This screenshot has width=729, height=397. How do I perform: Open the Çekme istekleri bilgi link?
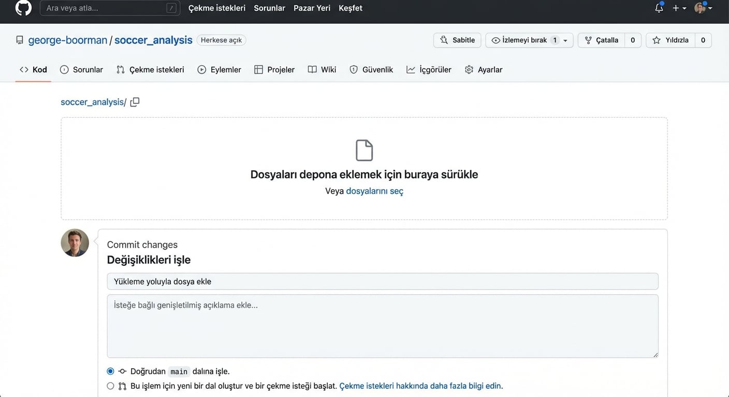pos(420,385)
